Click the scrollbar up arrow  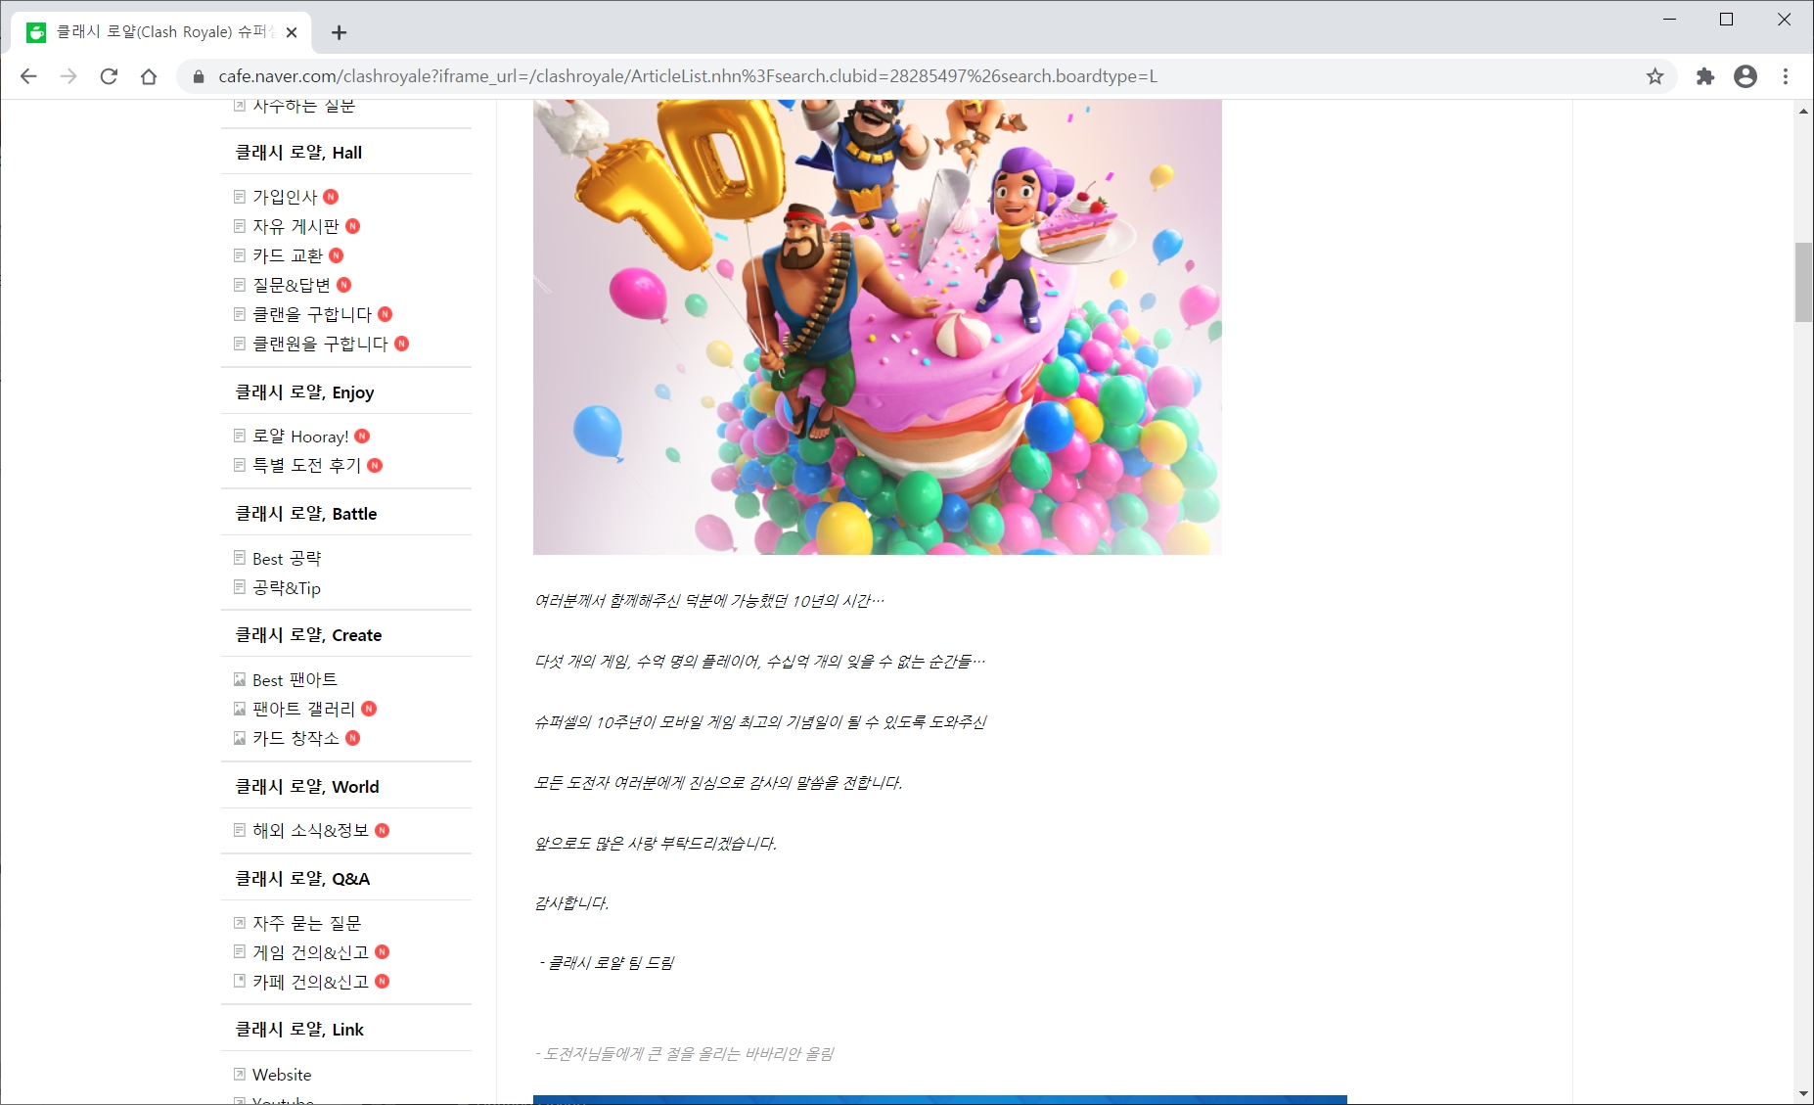point(1803,111)
